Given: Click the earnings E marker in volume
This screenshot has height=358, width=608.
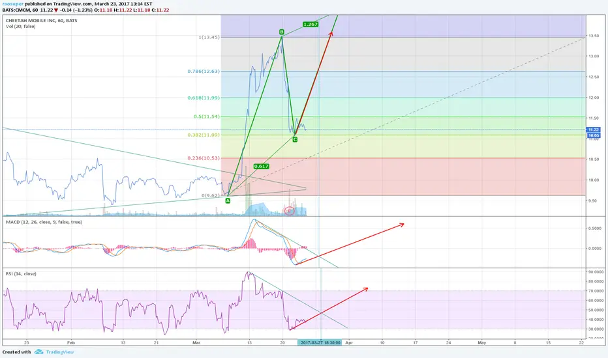Looking at the screenshot, I should (289, 211).
